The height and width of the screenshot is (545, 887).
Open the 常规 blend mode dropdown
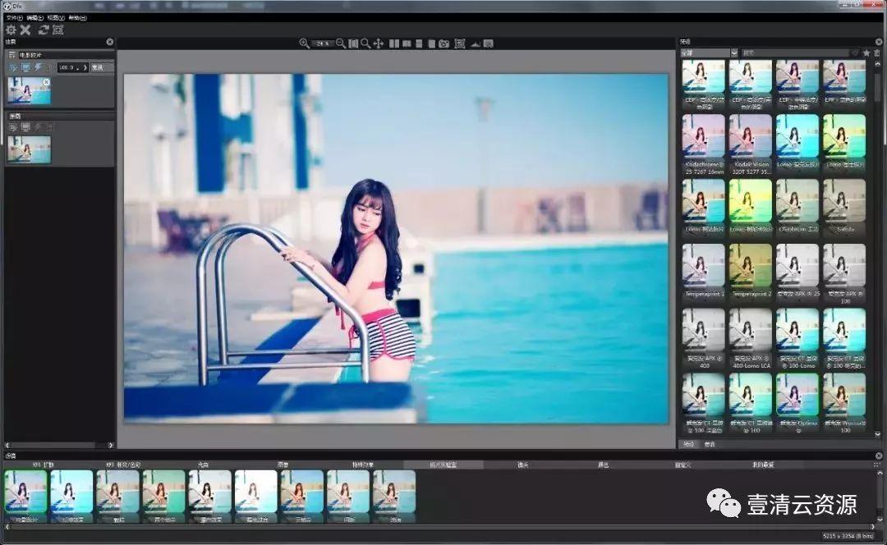[x=101, y=67]
